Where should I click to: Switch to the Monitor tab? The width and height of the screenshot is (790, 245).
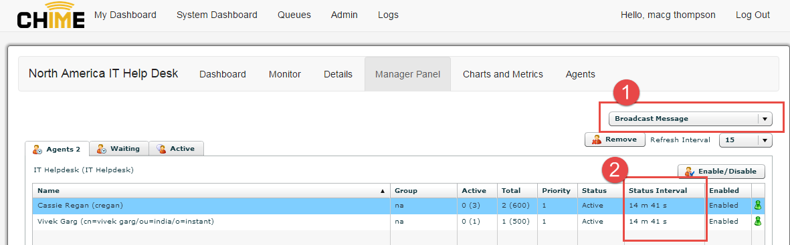[285, 75]
